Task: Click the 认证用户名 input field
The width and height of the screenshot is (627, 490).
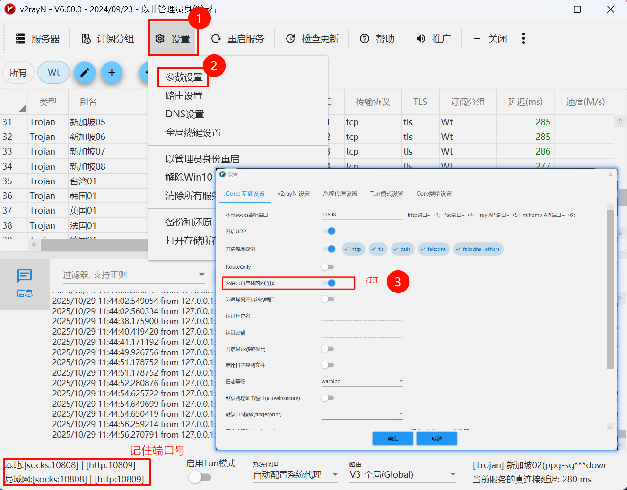Action: pyautogui.click(x=361, y=316)
